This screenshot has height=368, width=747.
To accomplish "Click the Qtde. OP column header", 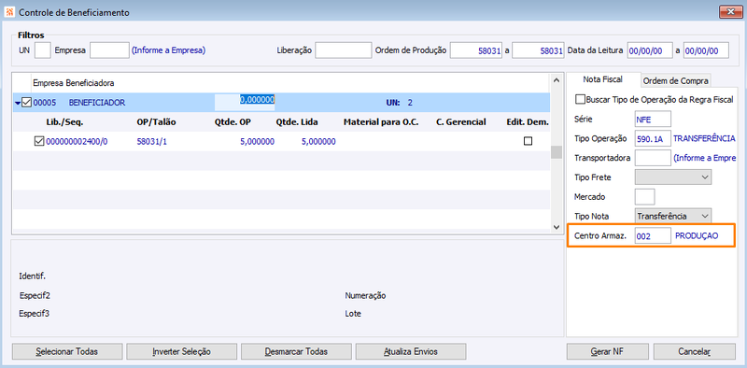I will 233,122.
